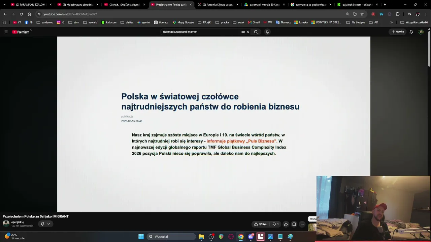Dislike the video

click(275, 224)
